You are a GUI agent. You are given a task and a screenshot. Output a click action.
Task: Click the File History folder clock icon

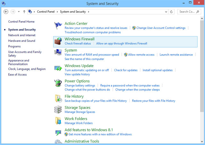tap(58, 98)
